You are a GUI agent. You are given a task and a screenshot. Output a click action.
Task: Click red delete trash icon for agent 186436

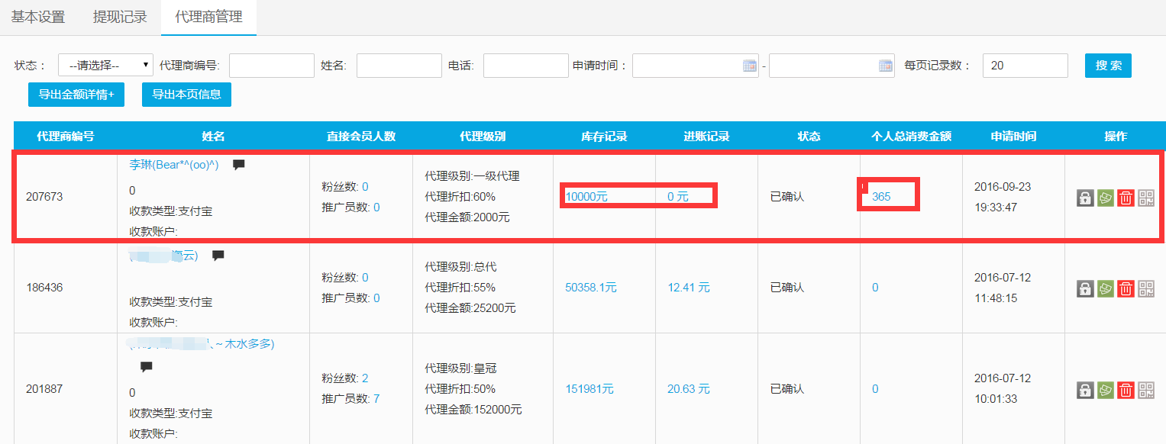(x=1126, y=288)
